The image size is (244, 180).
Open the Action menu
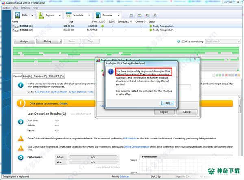pyautogui.click(x=7, y=8)
